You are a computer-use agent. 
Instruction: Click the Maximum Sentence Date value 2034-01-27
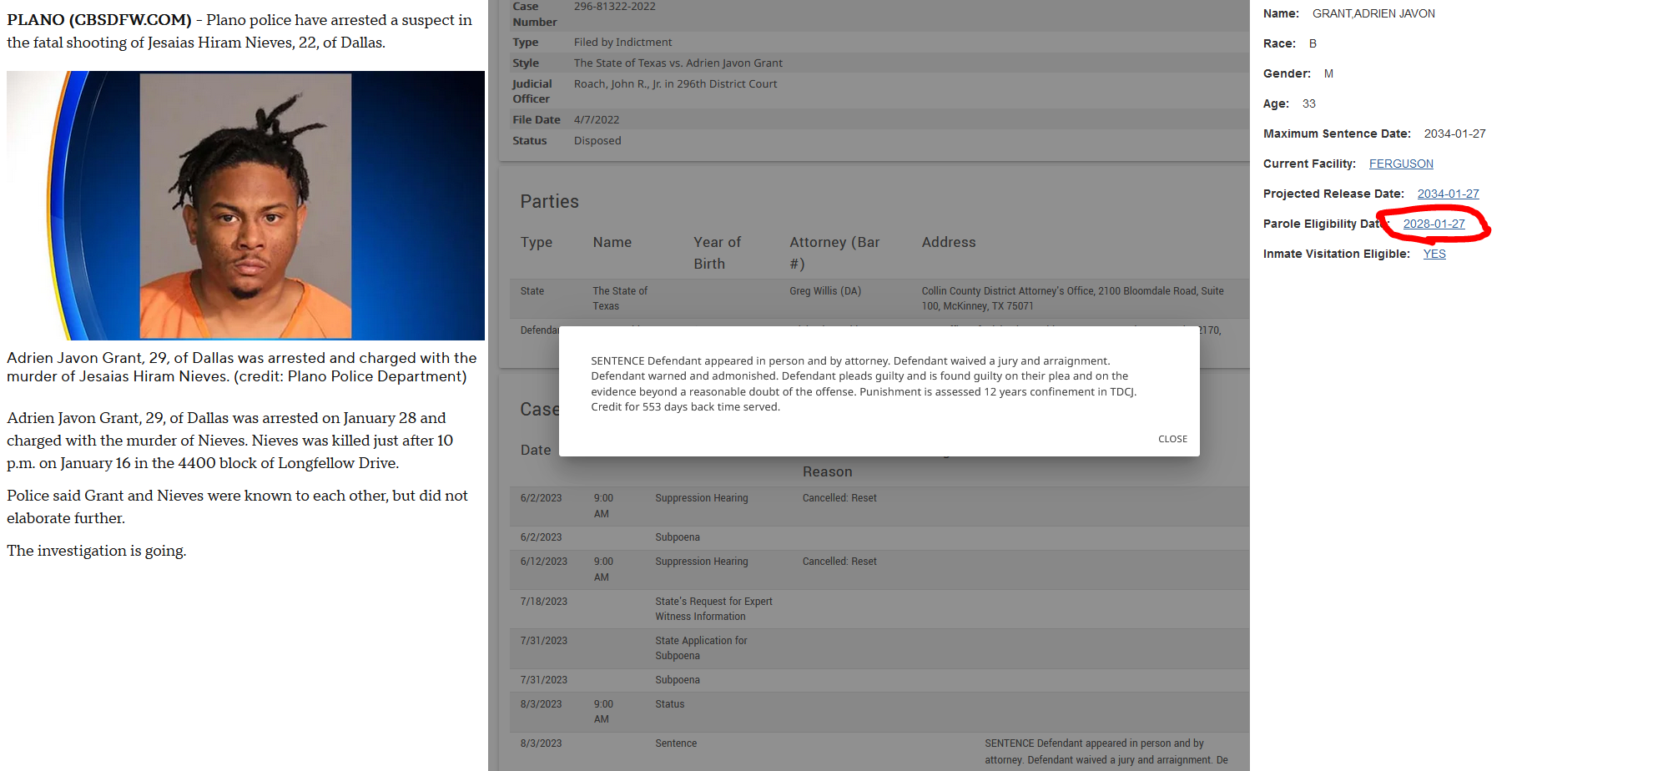click(x=1454, y=134)
